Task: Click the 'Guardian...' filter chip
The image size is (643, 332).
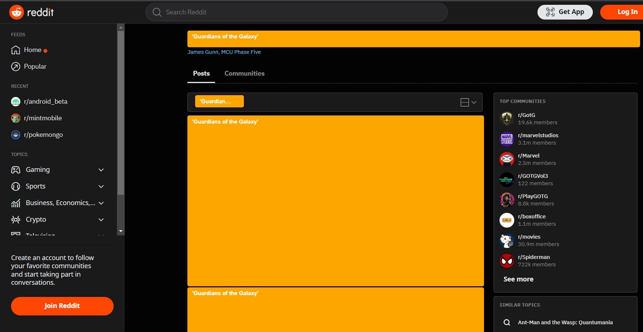Action: click(x=219, y=101)
